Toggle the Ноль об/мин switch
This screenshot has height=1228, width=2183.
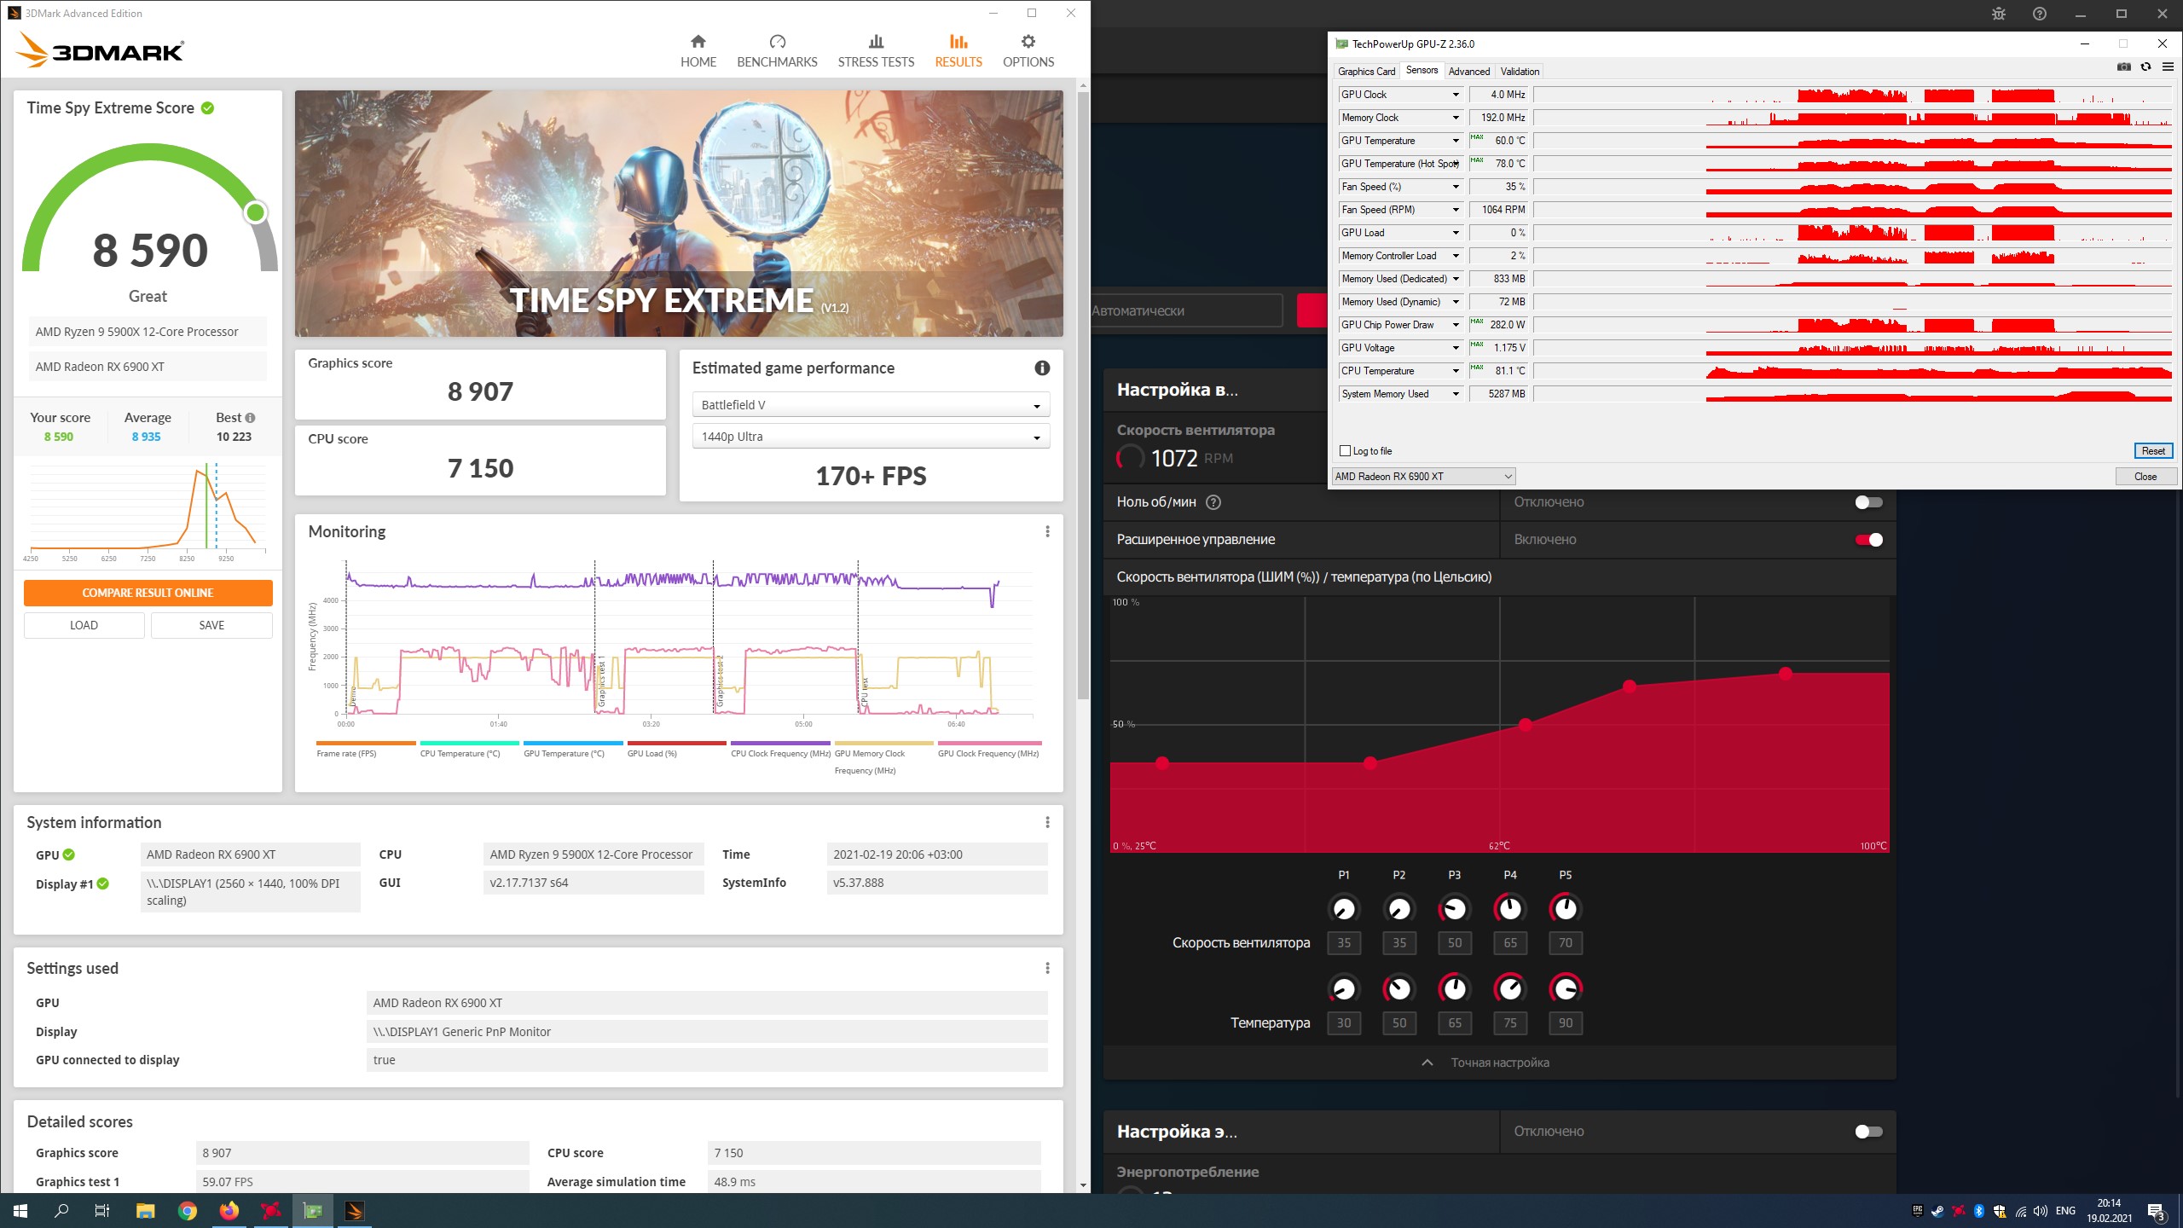(1868, 502)
